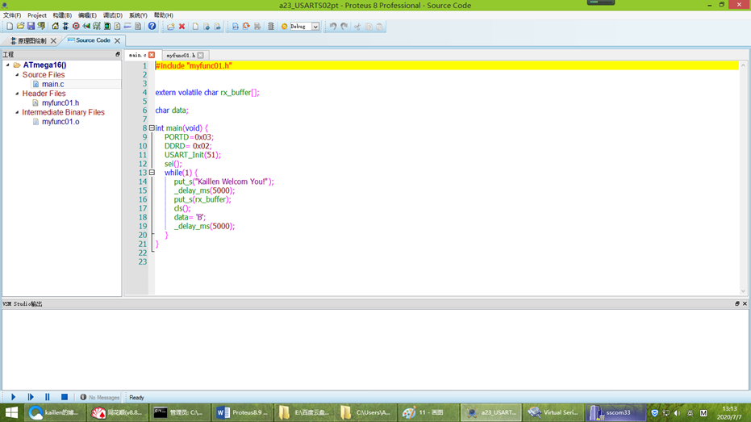
Task: Switch to the Virtual Serial taskbar item
Action: 553,412
